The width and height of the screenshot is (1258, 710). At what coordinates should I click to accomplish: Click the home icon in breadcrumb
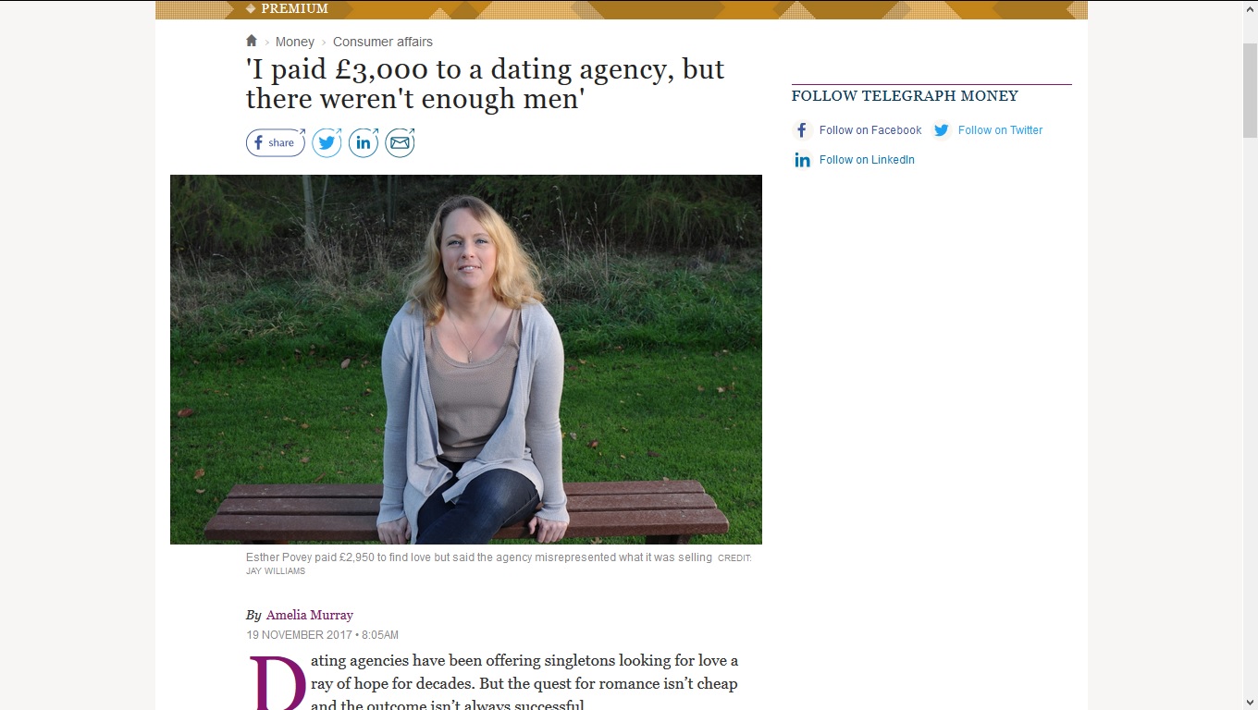click(252, 41)
